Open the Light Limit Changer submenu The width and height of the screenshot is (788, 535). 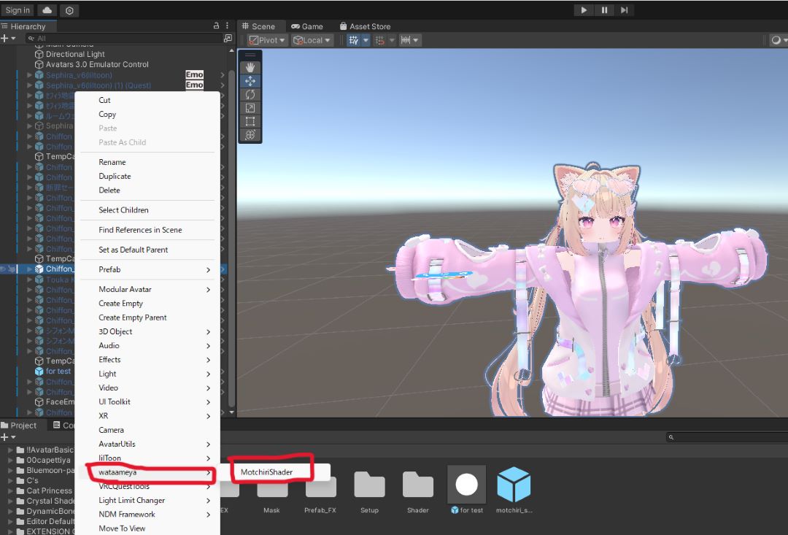pos(147,500)
